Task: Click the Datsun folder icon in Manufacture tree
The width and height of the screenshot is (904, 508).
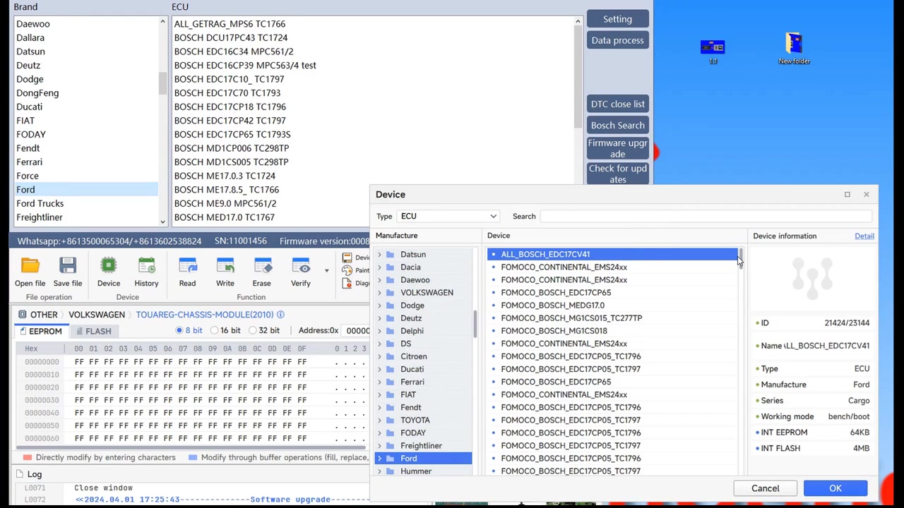Action: click(391, 255)
